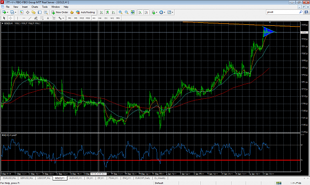Expand the Periods dropdown arrow
The height and width of the screenshot is (185, 310).
pyautogui.click(x=165, y=12)
